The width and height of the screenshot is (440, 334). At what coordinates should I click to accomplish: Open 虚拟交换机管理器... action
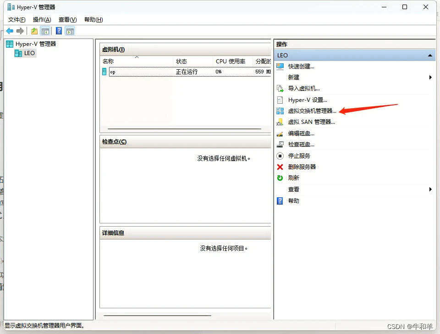[x=312, y=111]
